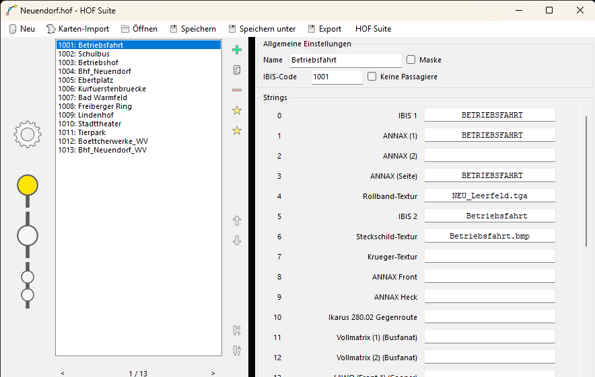Open the gear settings icon in sidebar
The height and width of the screenshot is (377, 595).
(x=28, y=134)
